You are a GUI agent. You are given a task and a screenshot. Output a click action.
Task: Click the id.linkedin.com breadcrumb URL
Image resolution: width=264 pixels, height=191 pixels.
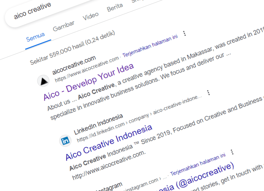click(x=139, y=119)
